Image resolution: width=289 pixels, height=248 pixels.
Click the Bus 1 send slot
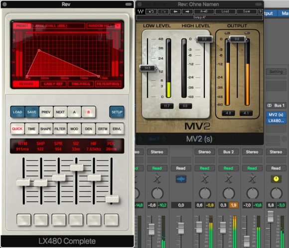(x=276, y=106)
